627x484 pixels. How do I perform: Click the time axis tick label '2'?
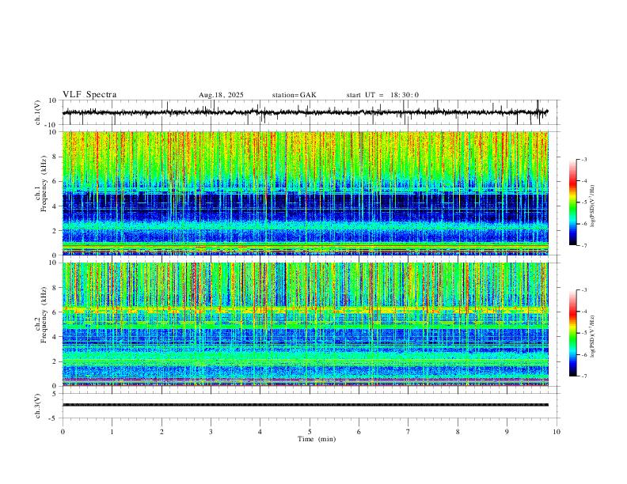(161, 432)
